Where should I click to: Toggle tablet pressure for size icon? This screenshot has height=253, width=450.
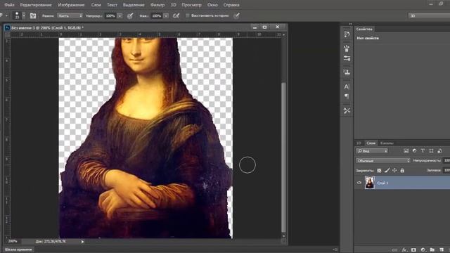236,15
